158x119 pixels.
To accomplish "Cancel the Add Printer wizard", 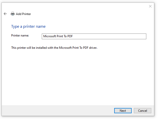I will point(142,110).
